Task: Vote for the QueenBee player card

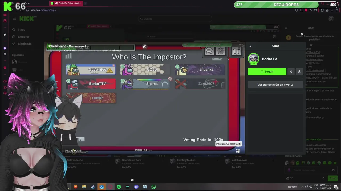Action: tap(91, 70)
